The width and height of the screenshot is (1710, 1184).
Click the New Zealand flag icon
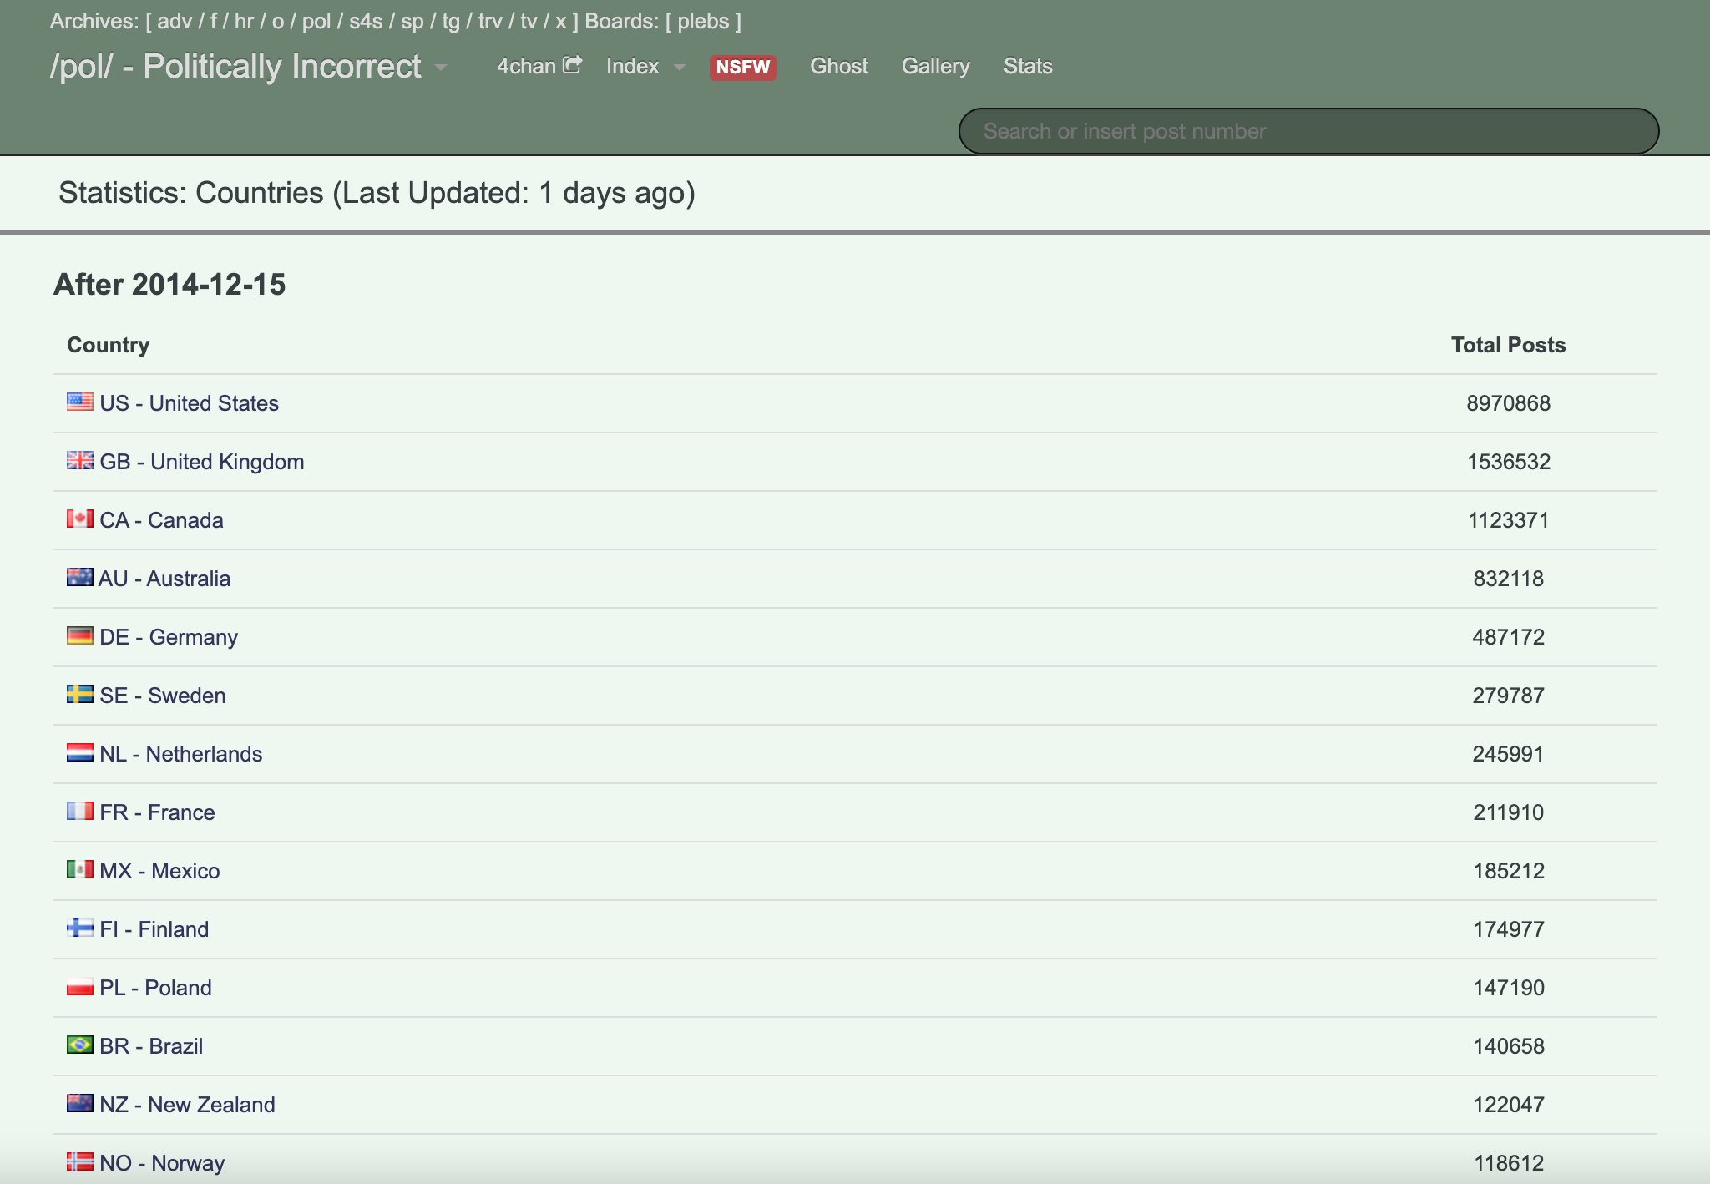coord(80,1103)
